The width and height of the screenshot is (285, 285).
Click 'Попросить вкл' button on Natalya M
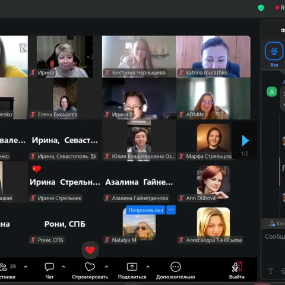point(145,210)
